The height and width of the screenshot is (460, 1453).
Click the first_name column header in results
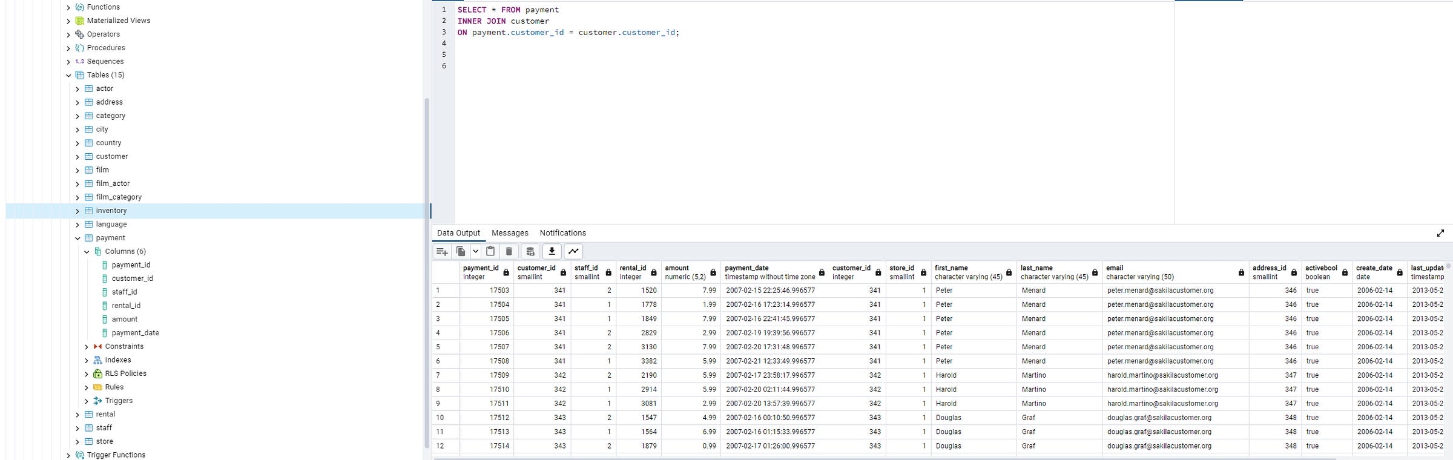[974, 272]
